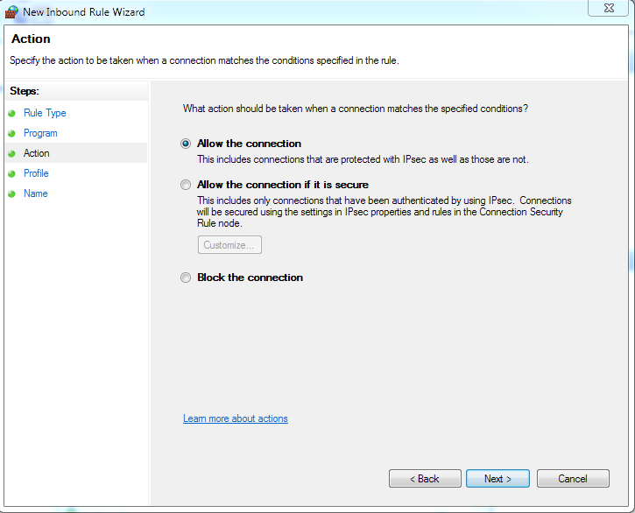Image resolution: width=635 pixels, height=513 pixels.
Task: Open Learn more about actions link
Action: [235, 418]
